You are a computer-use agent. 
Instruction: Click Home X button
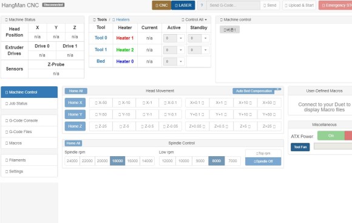(75, 103)
